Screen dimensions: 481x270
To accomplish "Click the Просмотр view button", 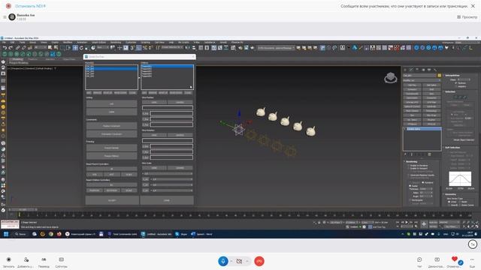I will click(467, 17).
